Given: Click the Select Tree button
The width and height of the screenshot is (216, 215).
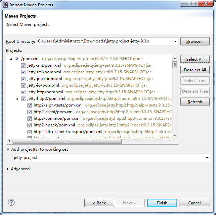Looking at the screenshot, I should pos(195,80).
